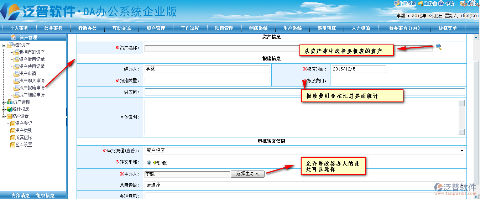Click the 帮助 text link

point(450,3)
